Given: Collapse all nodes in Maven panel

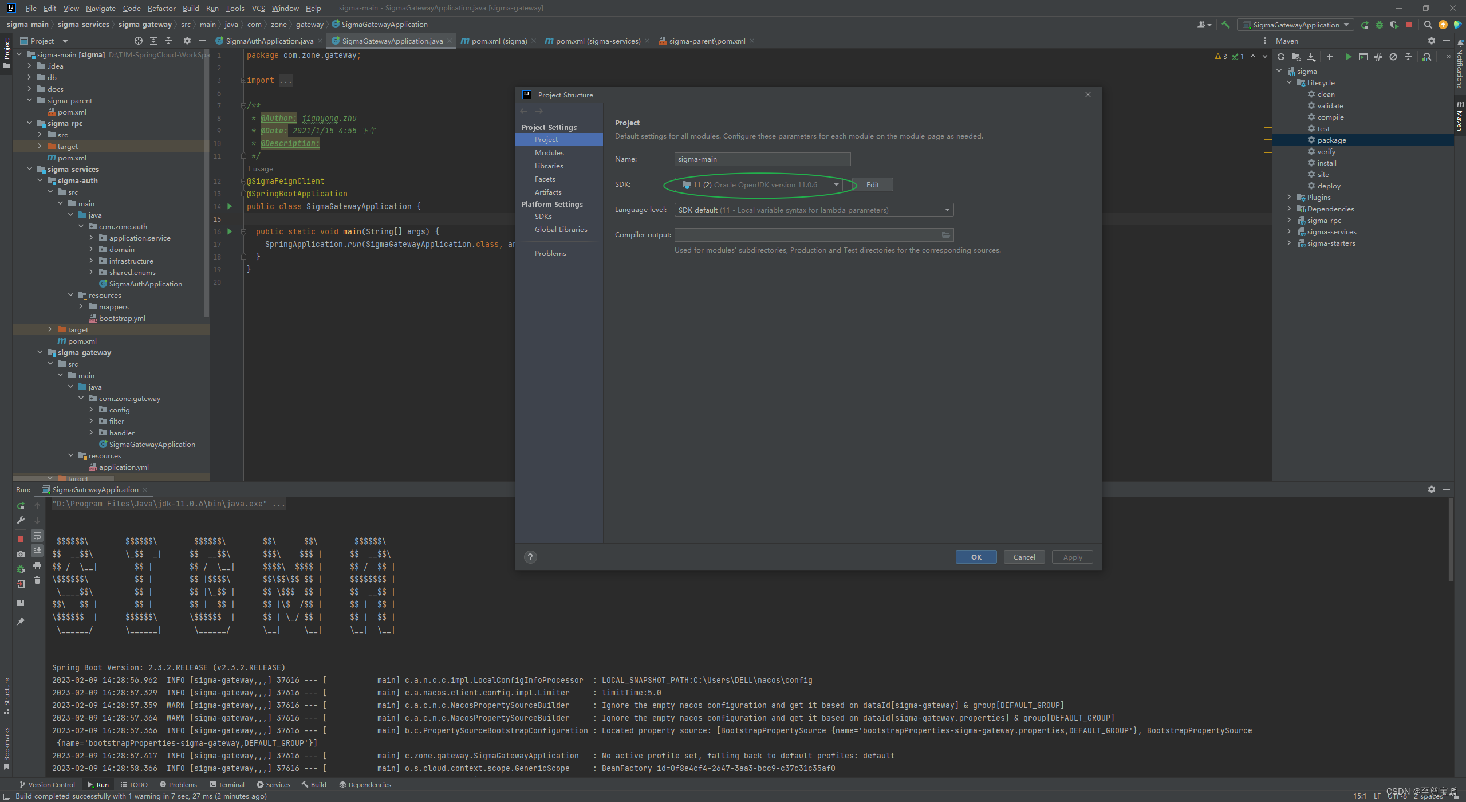Looking at the screenshot, I should click(1408, 57).
